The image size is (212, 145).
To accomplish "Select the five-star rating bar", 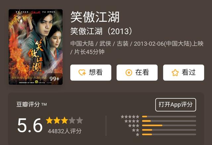I will (169, 117).
